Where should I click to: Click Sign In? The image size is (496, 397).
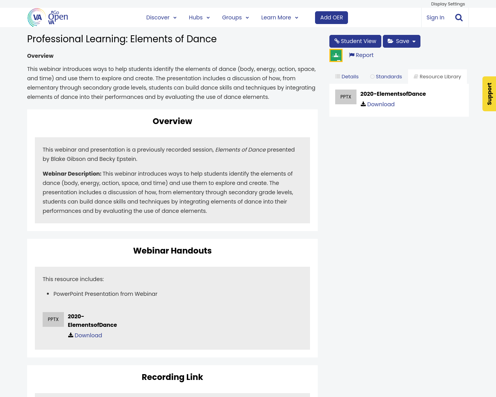(435, 17)
